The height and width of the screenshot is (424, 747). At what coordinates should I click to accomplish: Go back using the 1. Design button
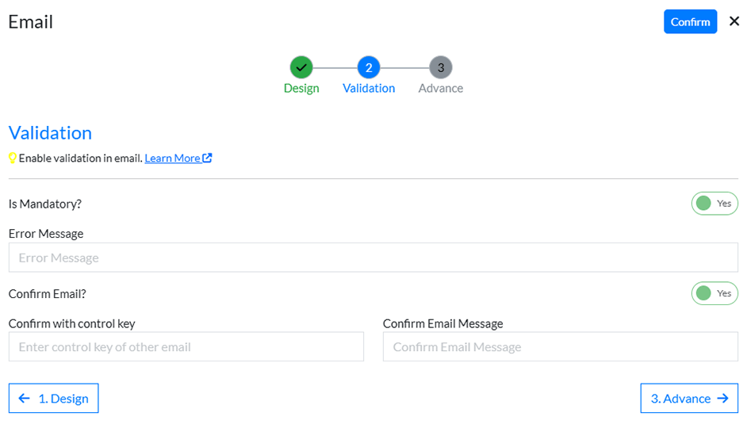(x=54, y=399)
